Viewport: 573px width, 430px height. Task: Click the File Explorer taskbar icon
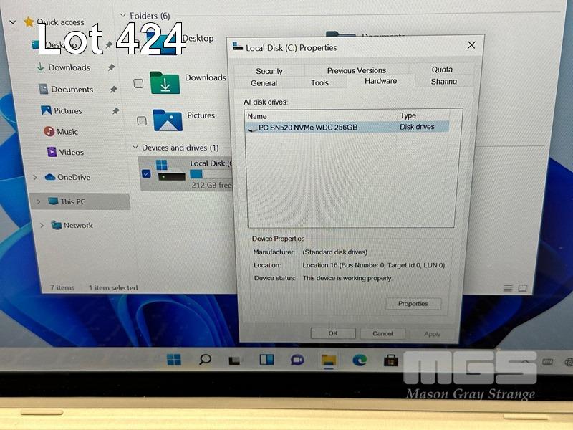point(329,360)
